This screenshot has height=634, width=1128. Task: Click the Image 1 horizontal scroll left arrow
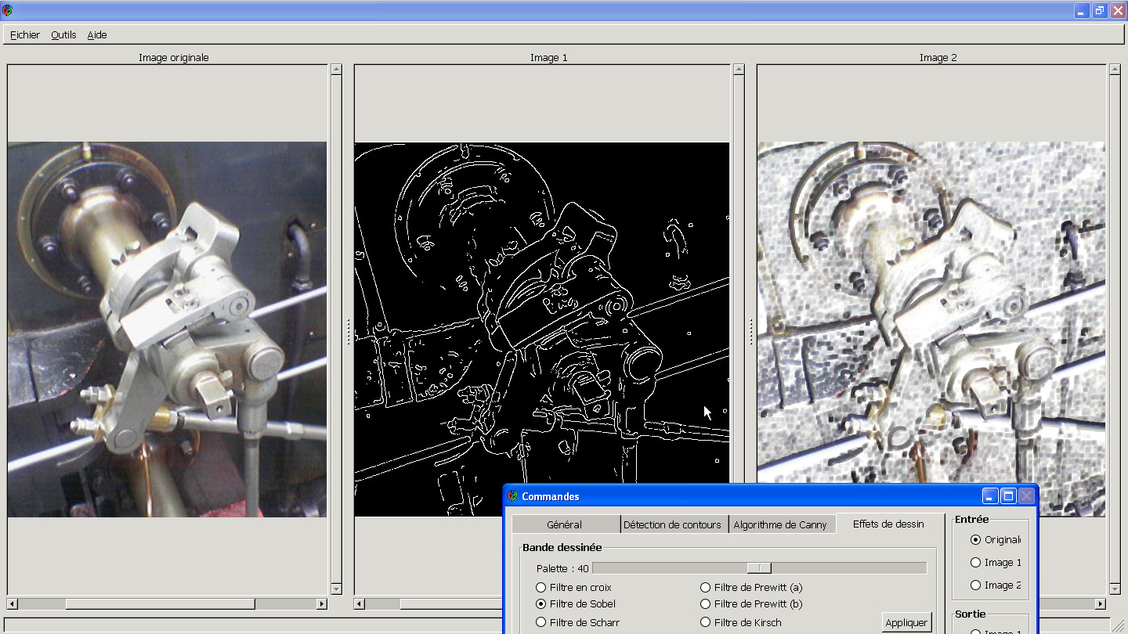click(x=359, y=604)
